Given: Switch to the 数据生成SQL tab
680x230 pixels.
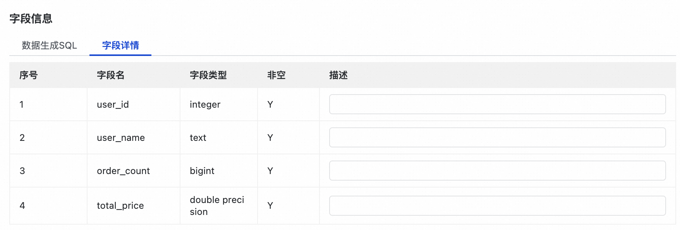Looking at the screenshot, I should click(49, 46).
